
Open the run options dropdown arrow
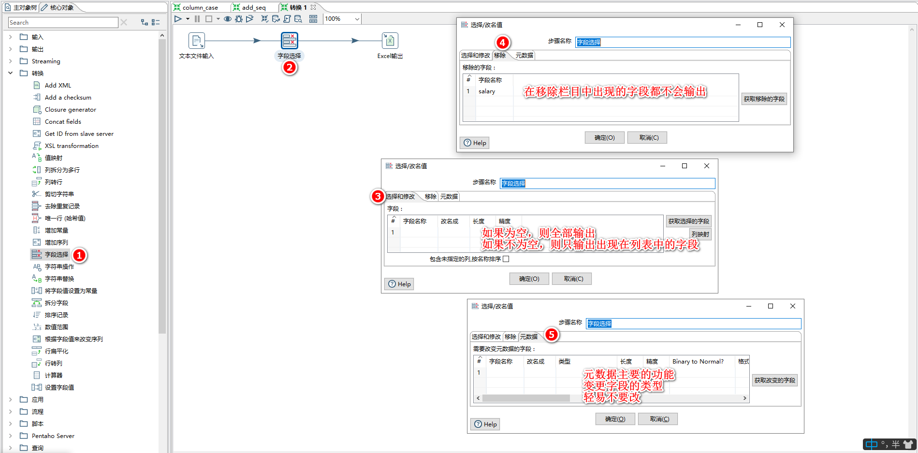click(188, 19)
